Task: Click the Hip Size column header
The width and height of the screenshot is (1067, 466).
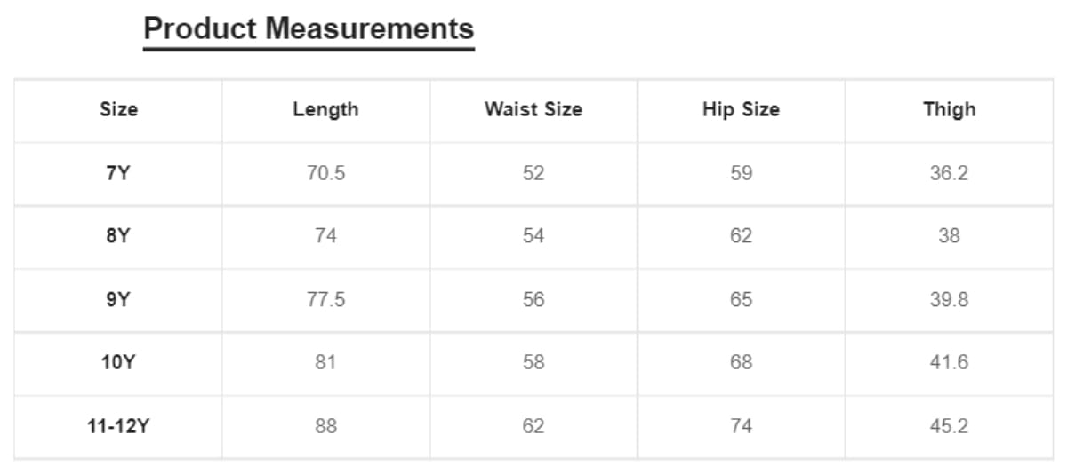Action: click(741, 110)
